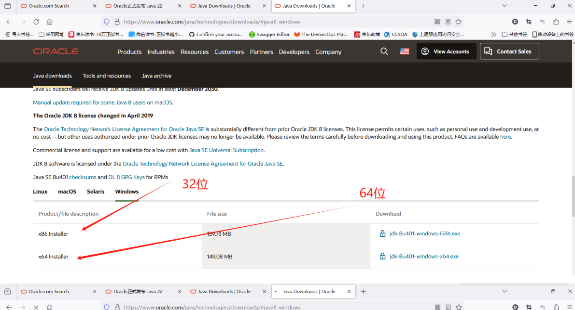575x310 pixels.
Task: Open the 京东商城 bookmark
Action: [367, 34]
